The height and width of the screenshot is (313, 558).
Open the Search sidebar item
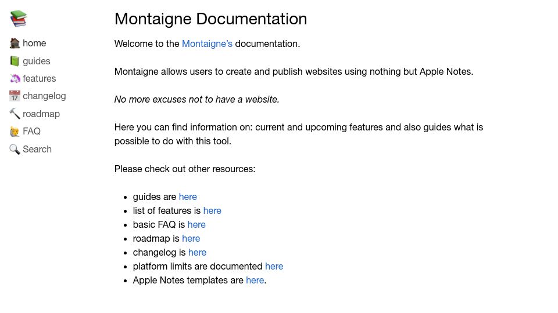(37, 149)
